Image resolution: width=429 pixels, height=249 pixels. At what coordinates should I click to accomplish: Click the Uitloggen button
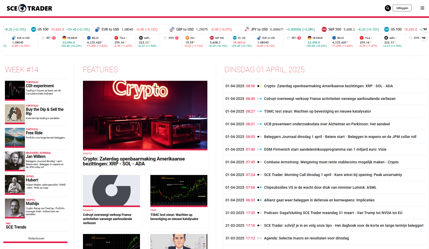pos(402,8)
